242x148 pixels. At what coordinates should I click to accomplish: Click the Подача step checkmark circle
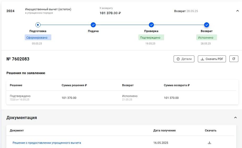tap(93, 25)
